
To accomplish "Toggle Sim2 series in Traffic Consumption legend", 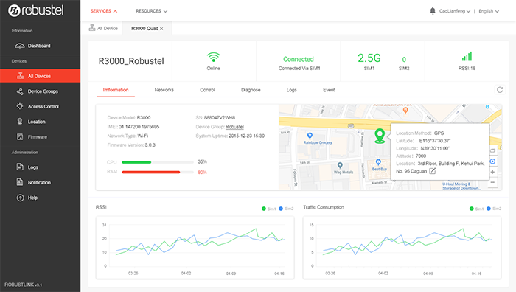I will pyautogui.click(x=494, y=209).
